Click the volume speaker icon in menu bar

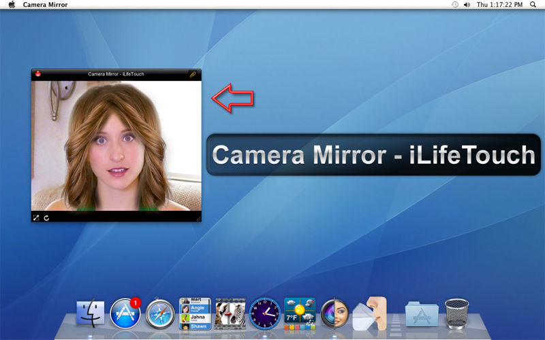[x=467, y=5]
